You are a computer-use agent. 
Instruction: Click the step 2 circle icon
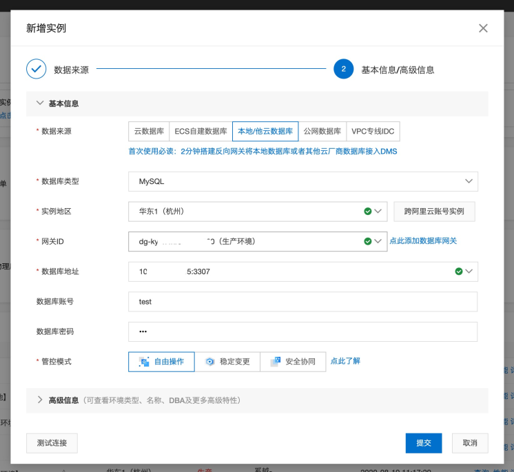(x=343, y=69)
